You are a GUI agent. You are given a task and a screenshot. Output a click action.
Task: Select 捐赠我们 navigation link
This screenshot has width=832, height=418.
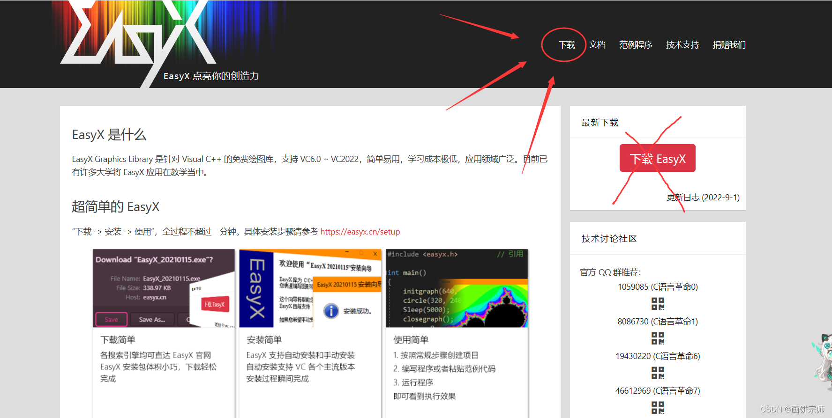729,45
